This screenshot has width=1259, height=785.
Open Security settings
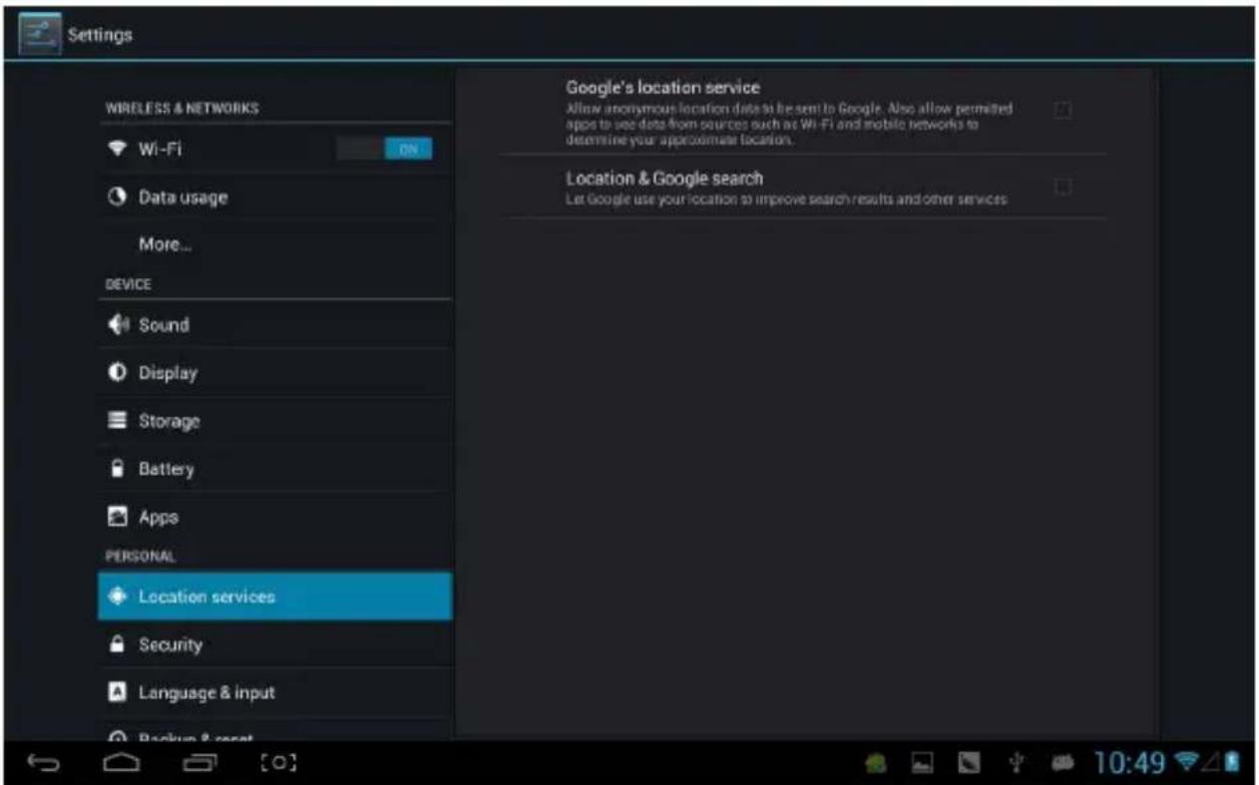click(275, 644)
